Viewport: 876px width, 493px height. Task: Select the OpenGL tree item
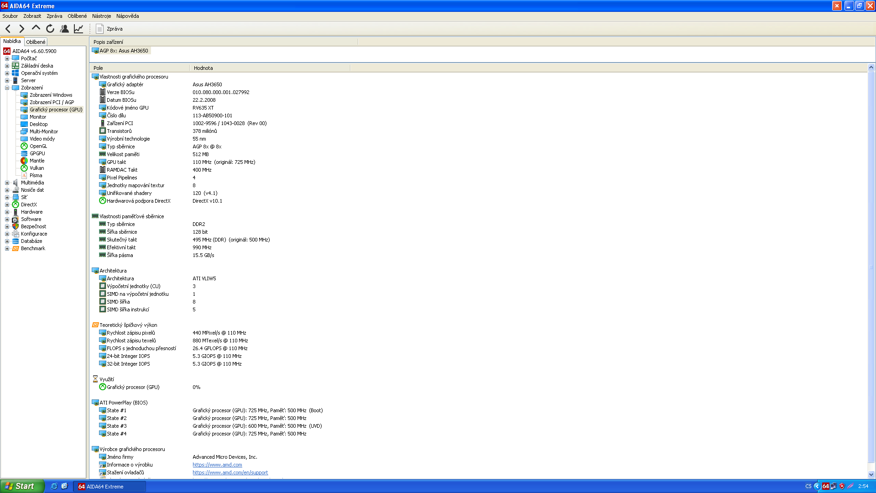[38, 146]
